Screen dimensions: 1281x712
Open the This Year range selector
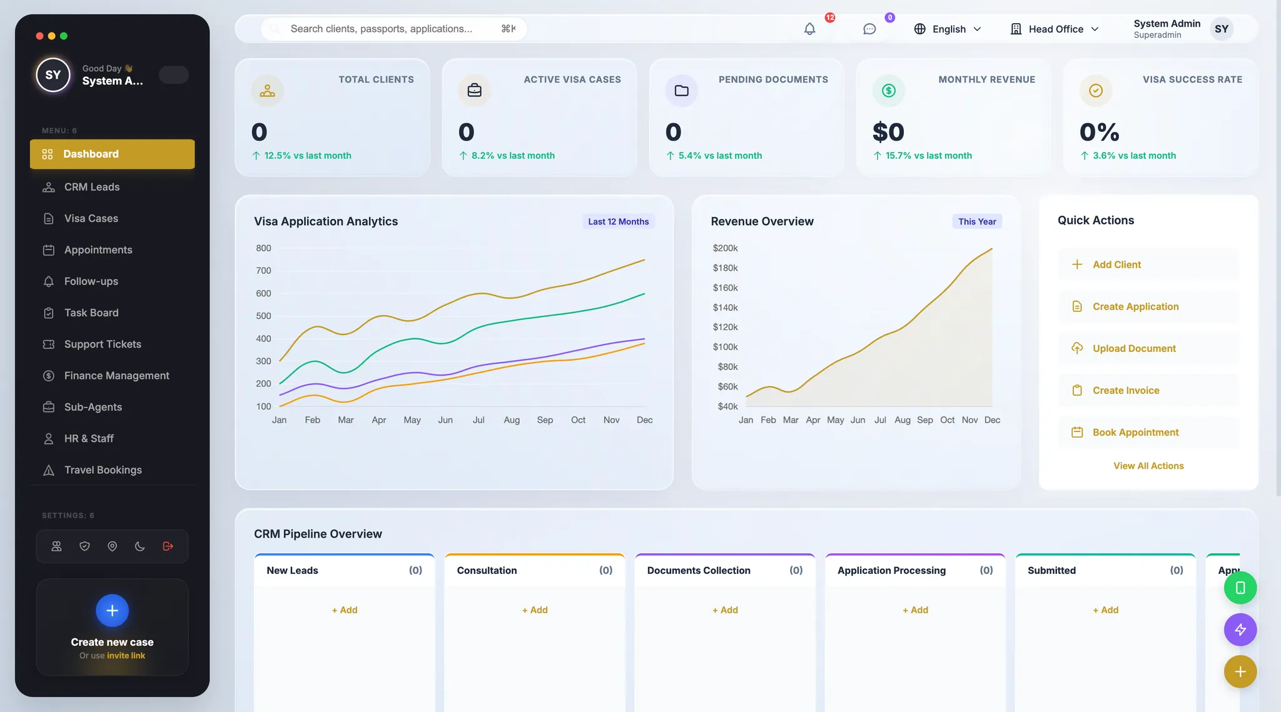pyautogui.click(x=977, y=221)
